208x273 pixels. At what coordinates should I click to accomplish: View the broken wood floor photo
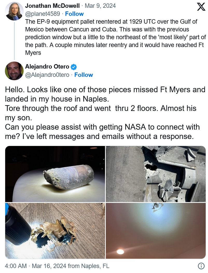click(x=55, y=231)
